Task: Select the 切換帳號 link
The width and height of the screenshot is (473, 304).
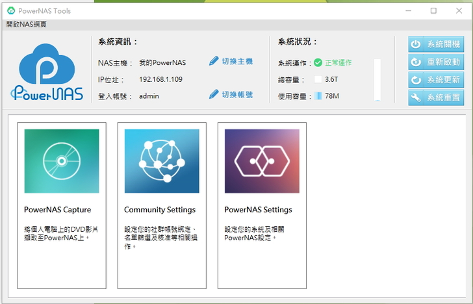Action: coord(236,94)
